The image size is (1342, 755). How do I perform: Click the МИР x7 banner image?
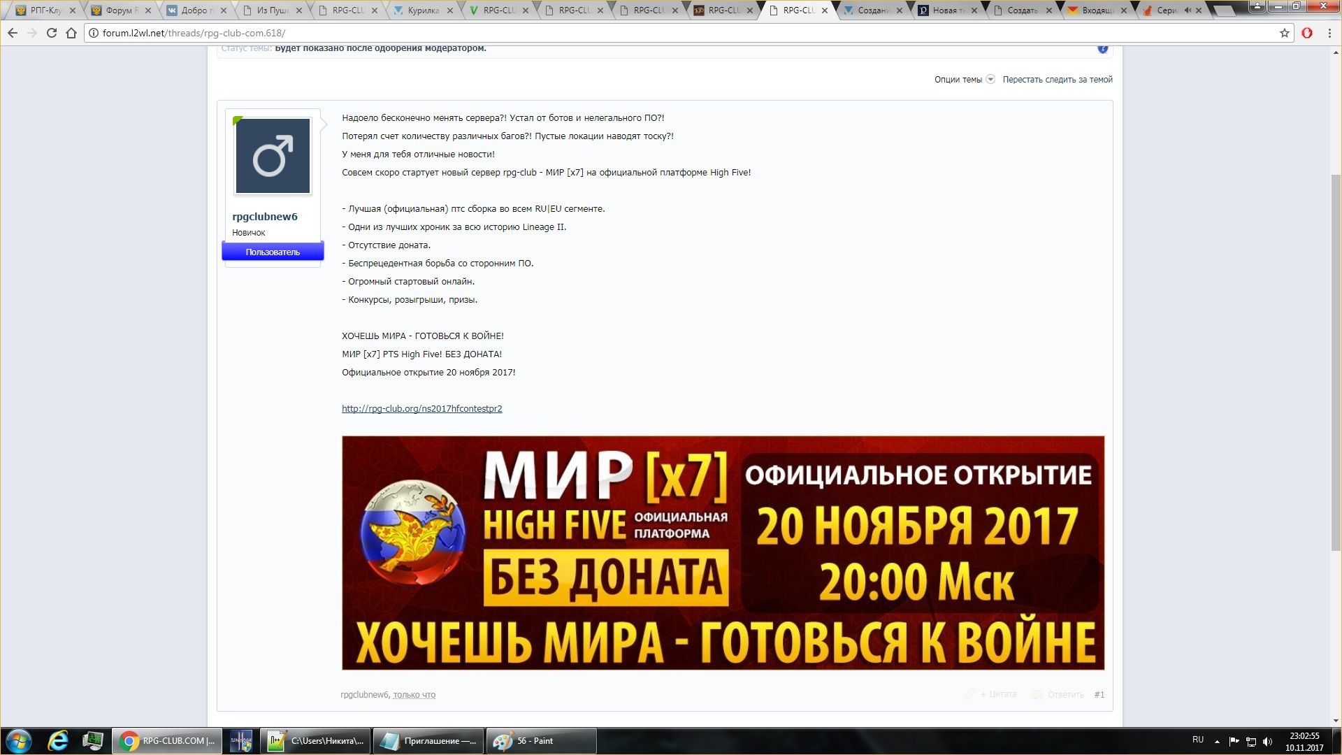point(723,552)
